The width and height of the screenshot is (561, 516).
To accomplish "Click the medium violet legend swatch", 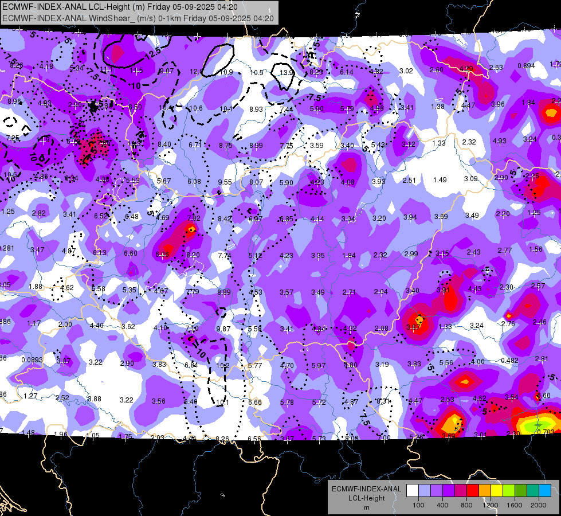I will (437, 491).
